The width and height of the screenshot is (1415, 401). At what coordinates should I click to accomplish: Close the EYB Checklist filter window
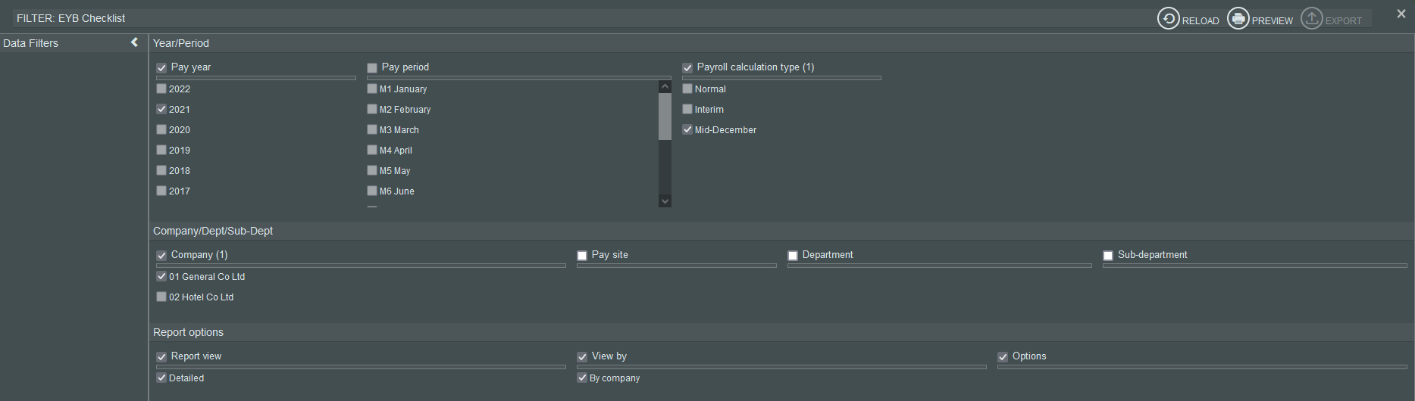1401,14
